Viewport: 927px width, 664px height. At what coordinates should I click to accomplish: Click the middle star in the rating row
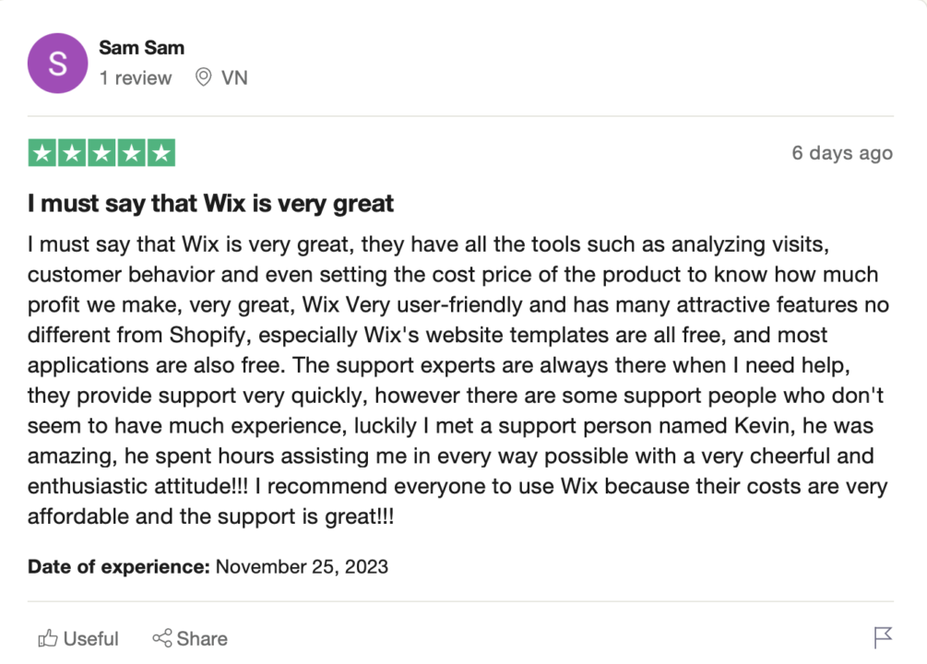101,152
